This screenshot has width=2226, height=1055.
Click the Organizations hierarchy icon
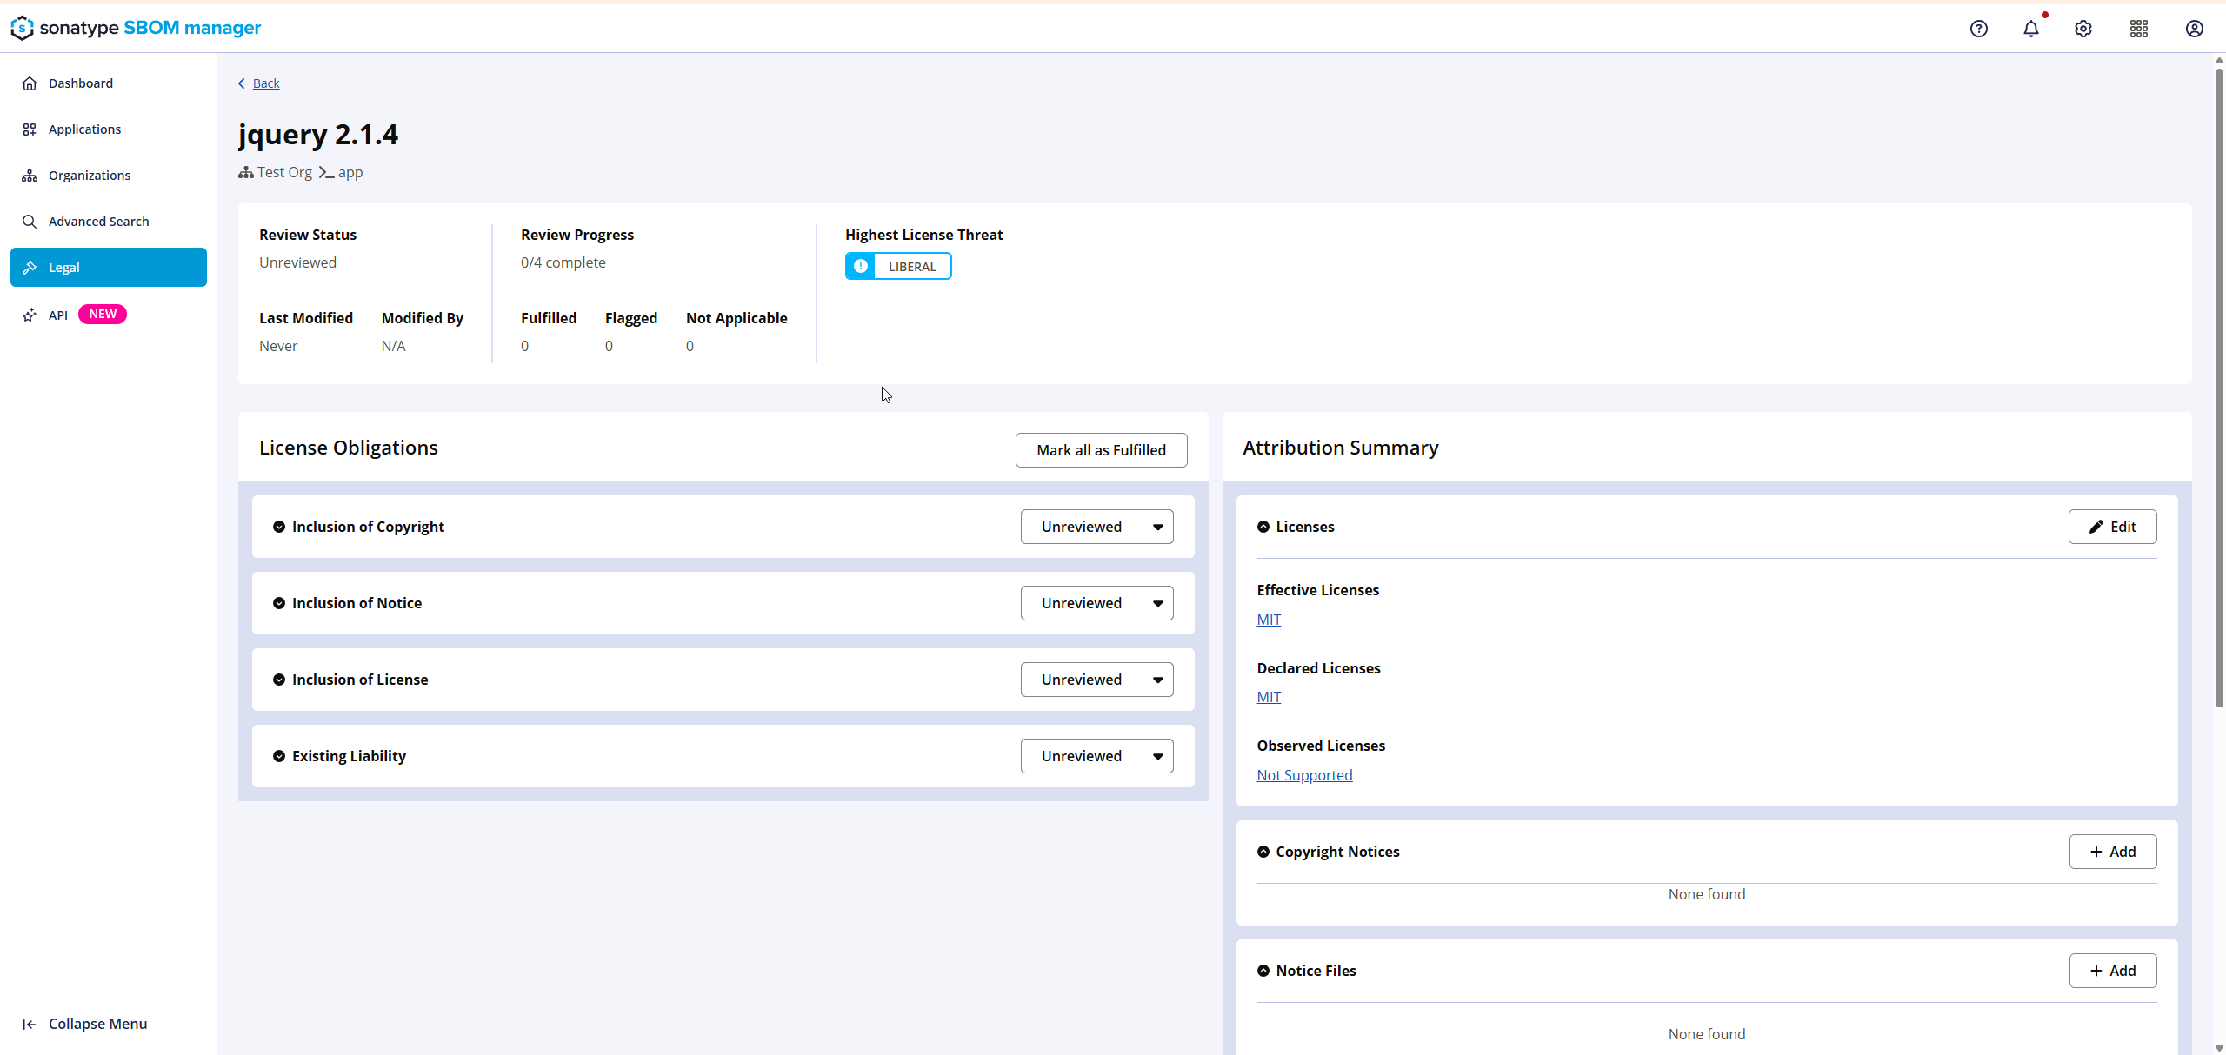pos(30,176)
